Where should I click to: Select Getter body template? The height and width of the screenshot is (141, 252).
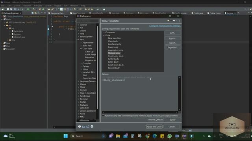pos(113,59)
